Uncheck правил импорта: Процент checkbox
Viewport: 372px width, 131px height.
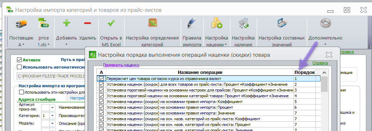click(102, 107)
